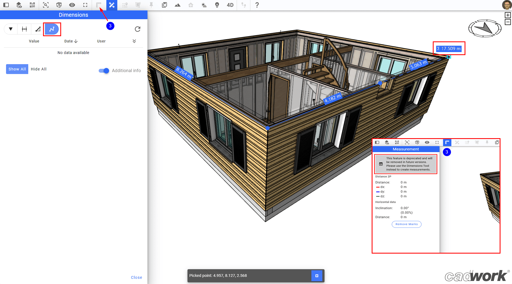Toggle the left sidebar panel
The width and height of the screenshot is (512, 284).
[6, 5]
